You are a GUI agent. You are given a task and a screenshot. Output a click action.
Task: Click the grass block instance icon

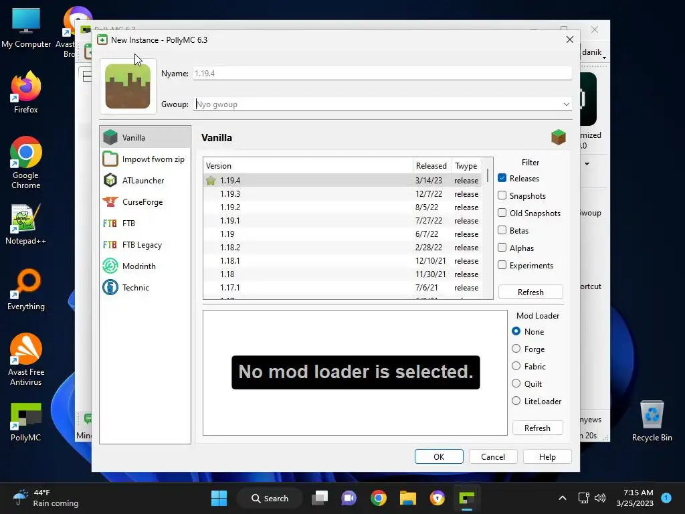128,86
